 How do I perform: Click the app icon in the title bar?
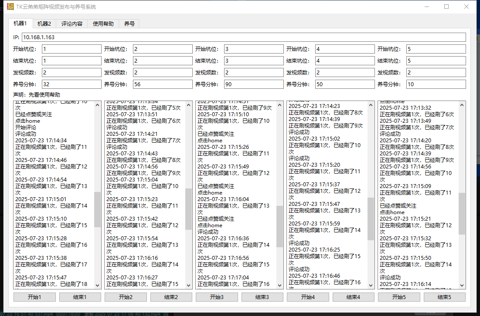coord(10,7)
